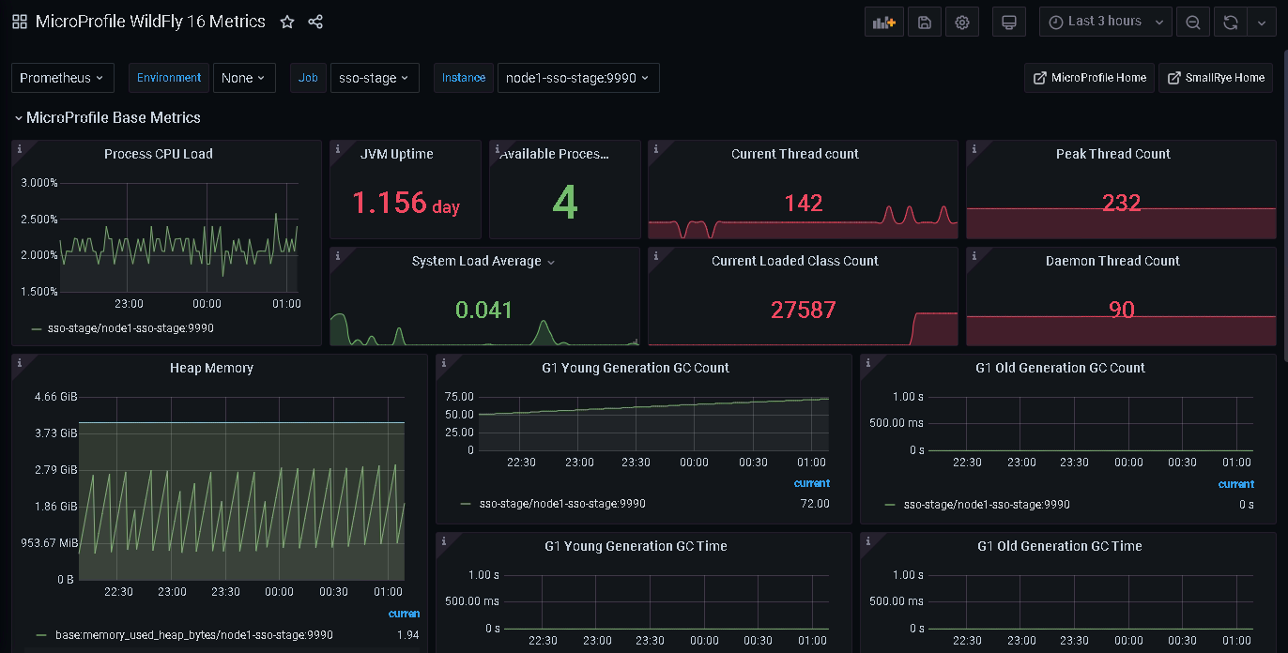Open dashboard settings gear icon
The image size is (1288, 653).
pos(962,23)
